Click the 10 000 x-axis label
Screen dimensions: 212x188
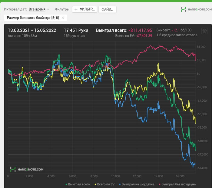[115, 176]
